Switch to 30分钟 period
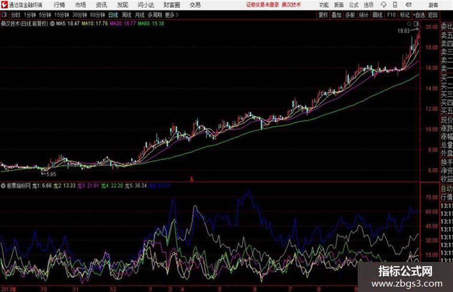The height and width of the screenshot is (292, 453). click(x=80, y=15)
